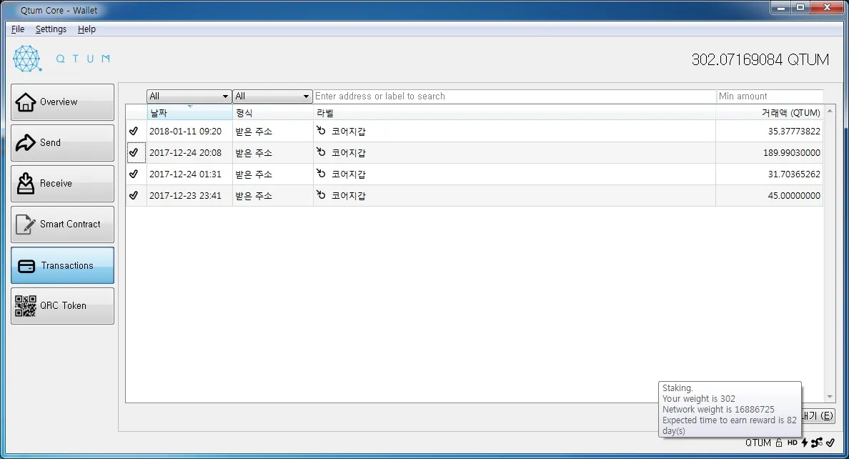The width and height of the screenshot is (849, 459).
Task: Select date 2018-01-11 09:20
Action: 185,131
